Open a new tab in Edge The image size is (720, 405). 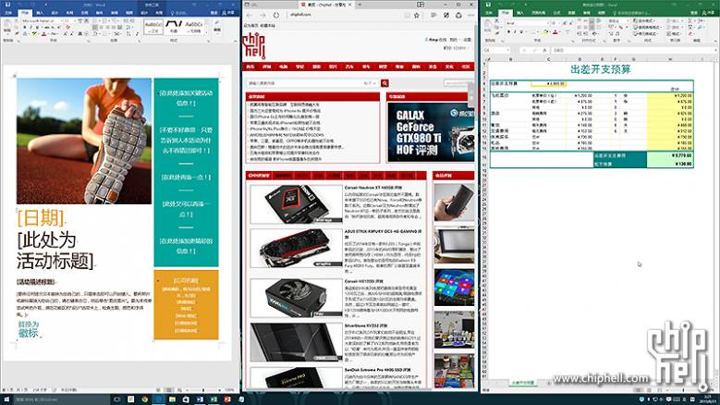click(x=360, y=4)
